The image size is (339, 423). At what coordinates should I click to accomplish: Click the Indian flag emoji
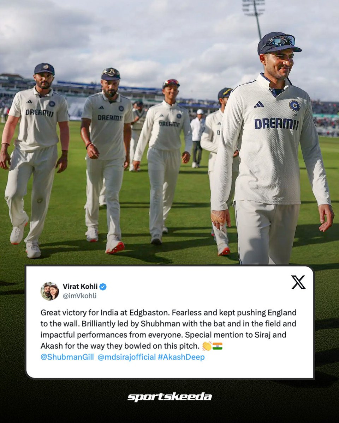point(218,346)
